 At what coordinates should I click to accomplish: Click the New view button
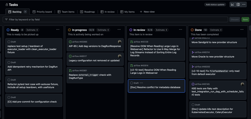(x=147, y=12)
